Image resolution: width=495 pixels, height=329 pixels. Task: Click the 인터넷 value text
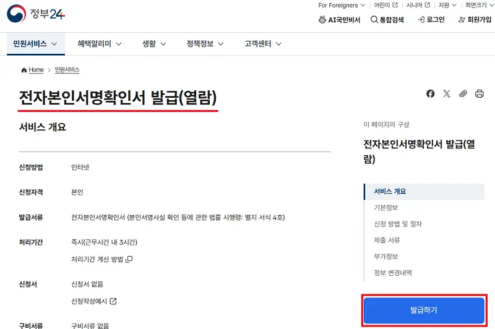click(x=80, y=168)
